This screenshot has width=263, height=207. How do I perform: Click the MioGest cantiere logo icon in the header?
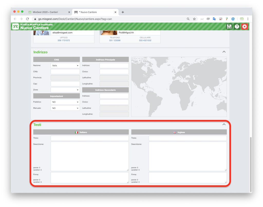coord(16,26)
